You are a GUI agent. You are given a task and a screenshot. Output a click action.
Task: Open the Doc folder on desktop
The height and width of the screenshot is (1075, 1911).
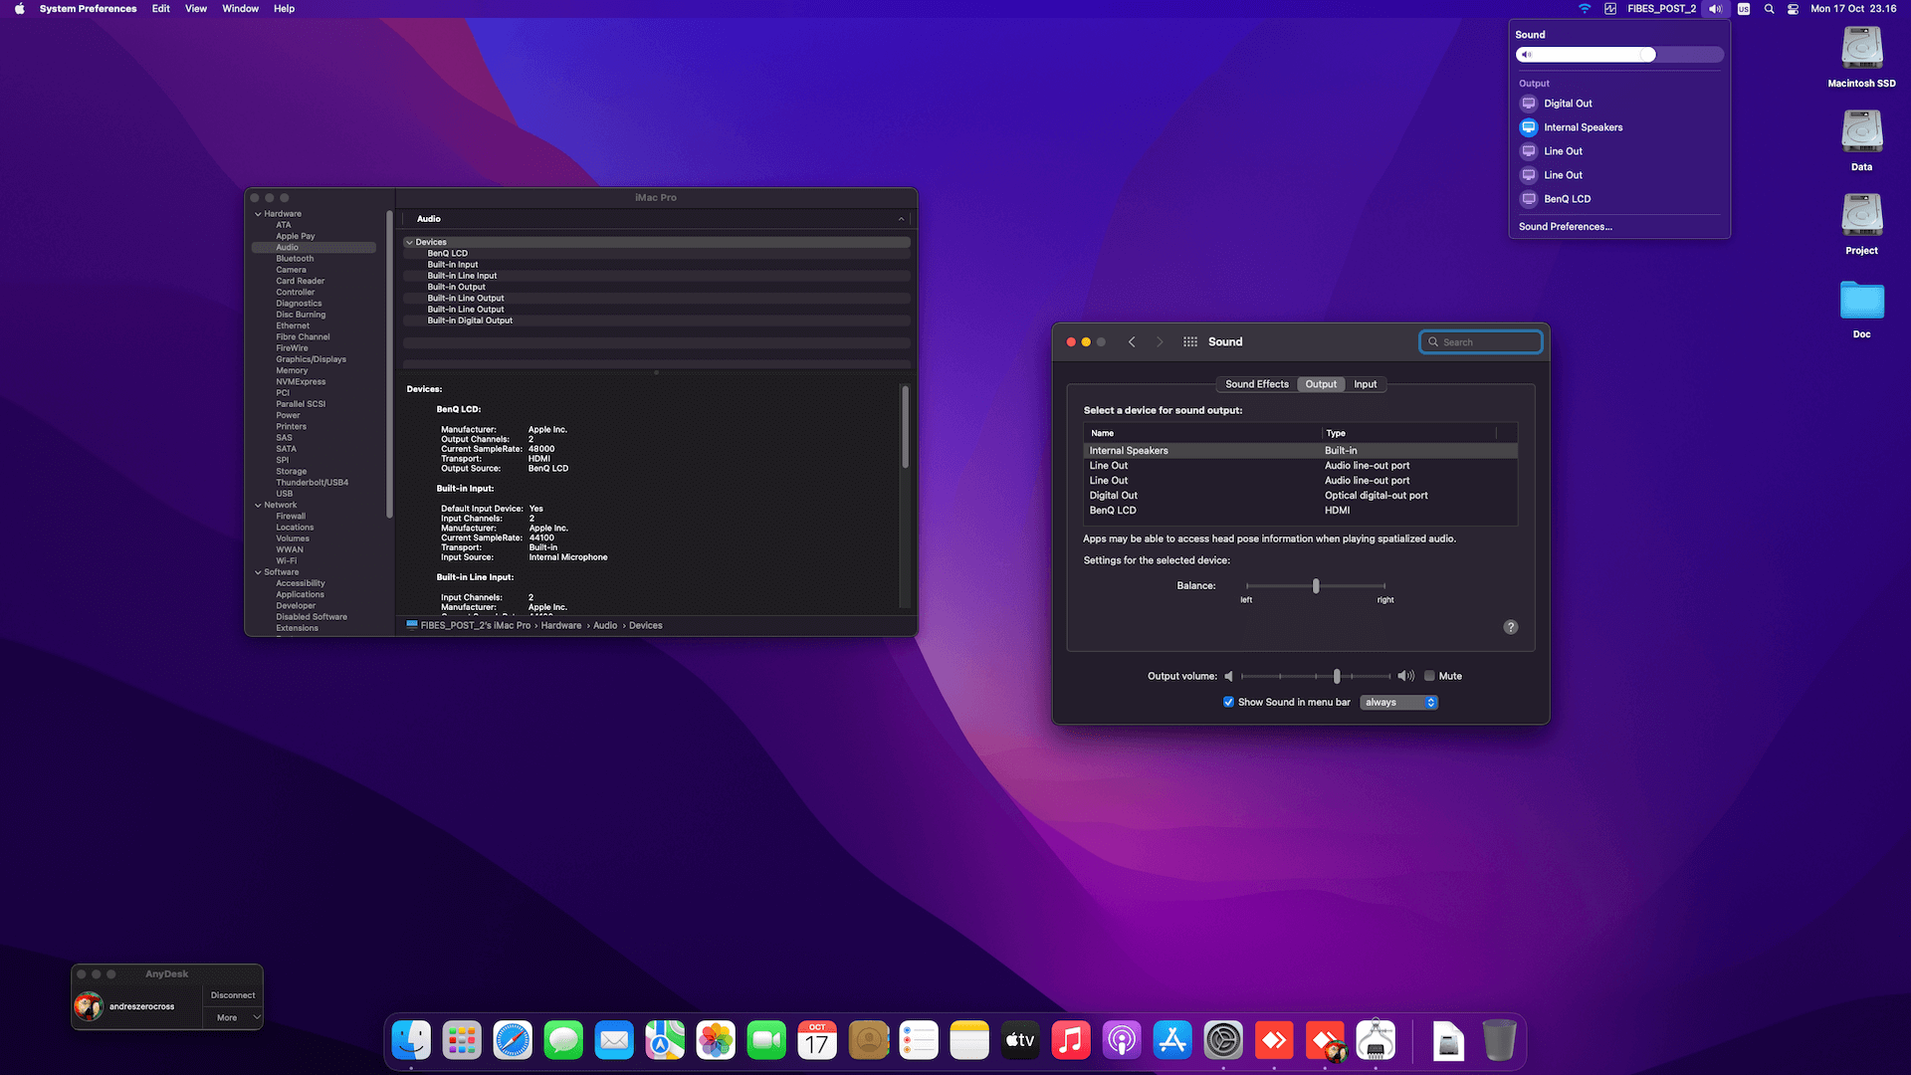(1861, 309)
